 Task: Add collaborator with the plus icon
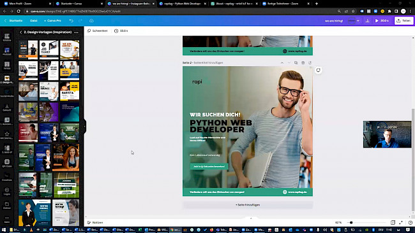coord(358,20)
